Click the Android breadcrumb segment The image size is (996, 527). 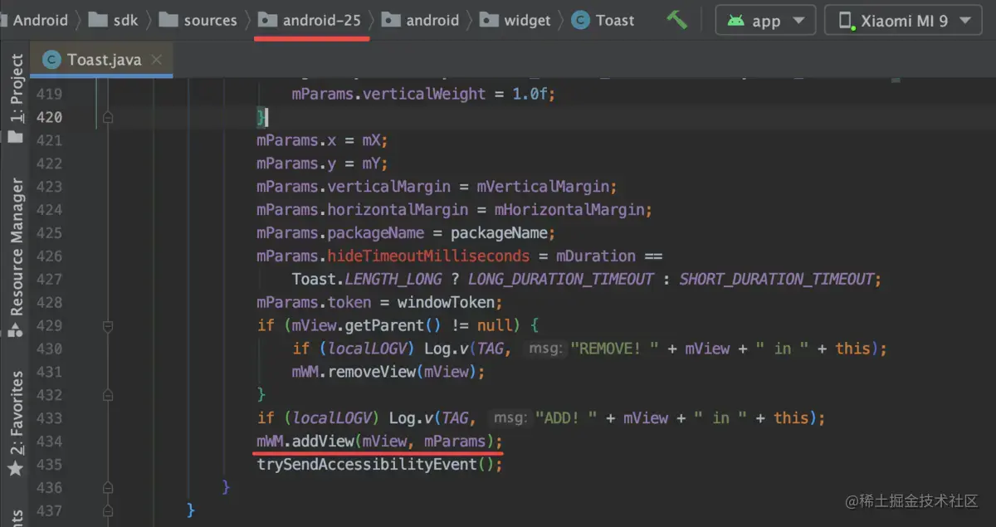point(40,20)
